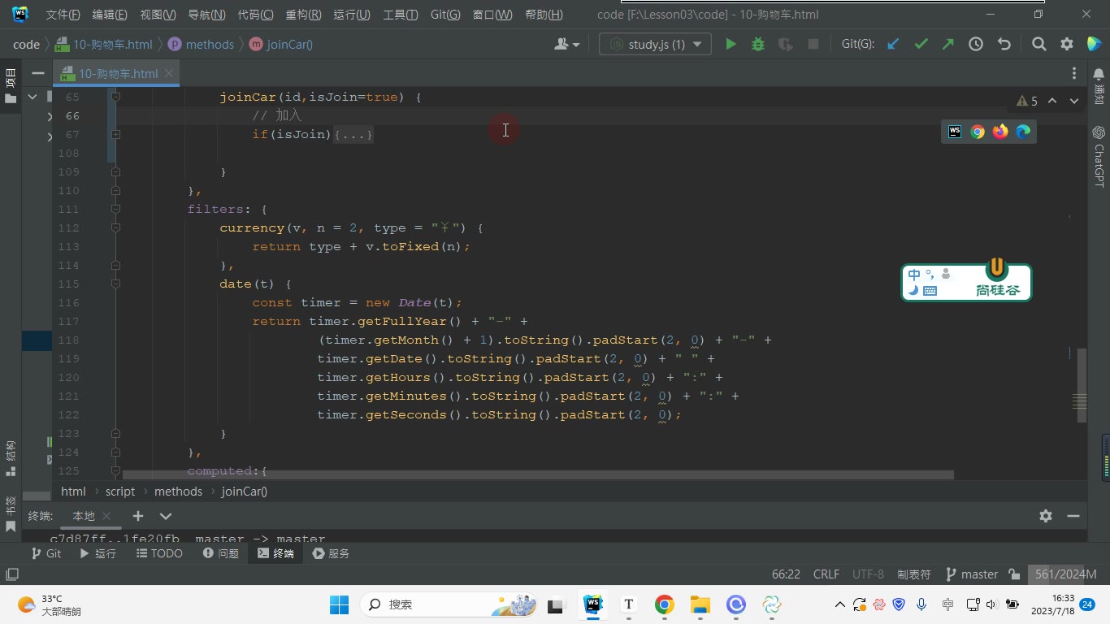Click the editor vertical scrollbar thumb

1082,386
